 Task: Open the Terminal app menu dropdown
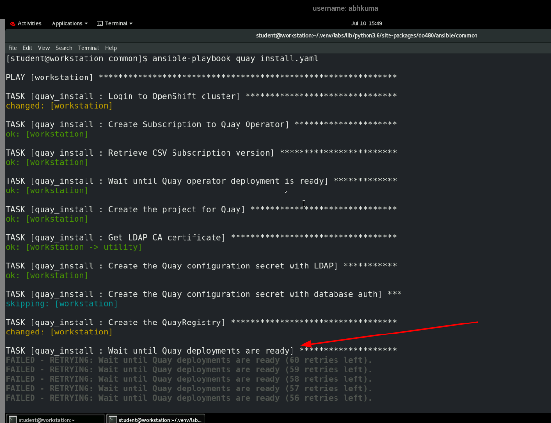coord(115,23)
